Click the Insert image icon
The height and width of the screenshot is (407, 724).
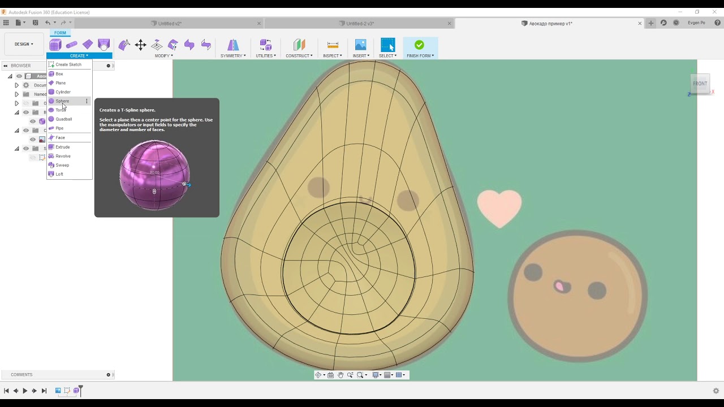point(361,45)
